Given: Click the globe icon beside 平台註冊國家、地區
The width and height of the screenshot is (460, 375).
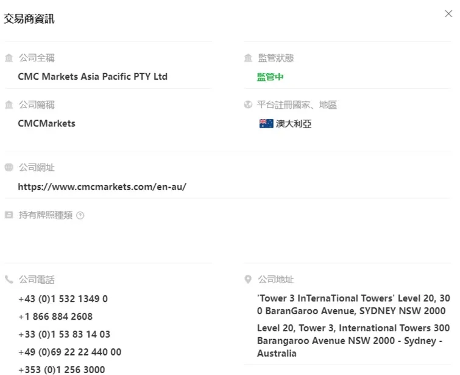Looking at the screenshot, I should (x=248, y=105).
